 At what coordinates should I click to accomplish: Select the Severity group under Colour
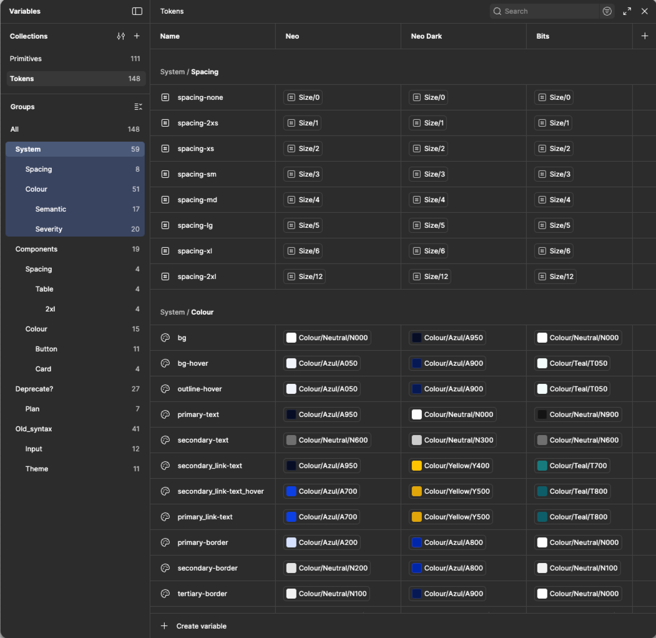pyautogui.click(x=49, y=228)
